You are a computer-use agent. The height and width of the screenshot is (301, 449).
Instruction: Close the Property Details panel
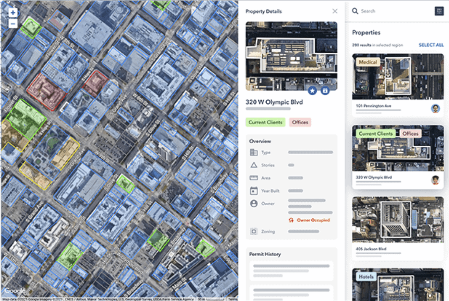[335, 11]
